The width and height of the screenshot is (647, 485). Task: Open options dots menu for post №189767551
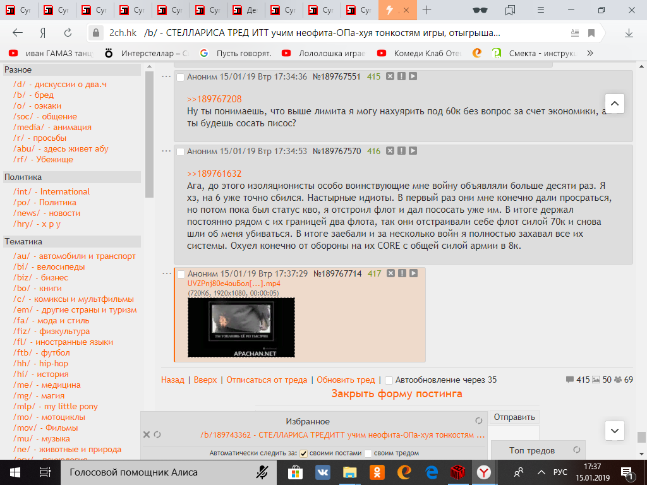[x=166, y=76]
